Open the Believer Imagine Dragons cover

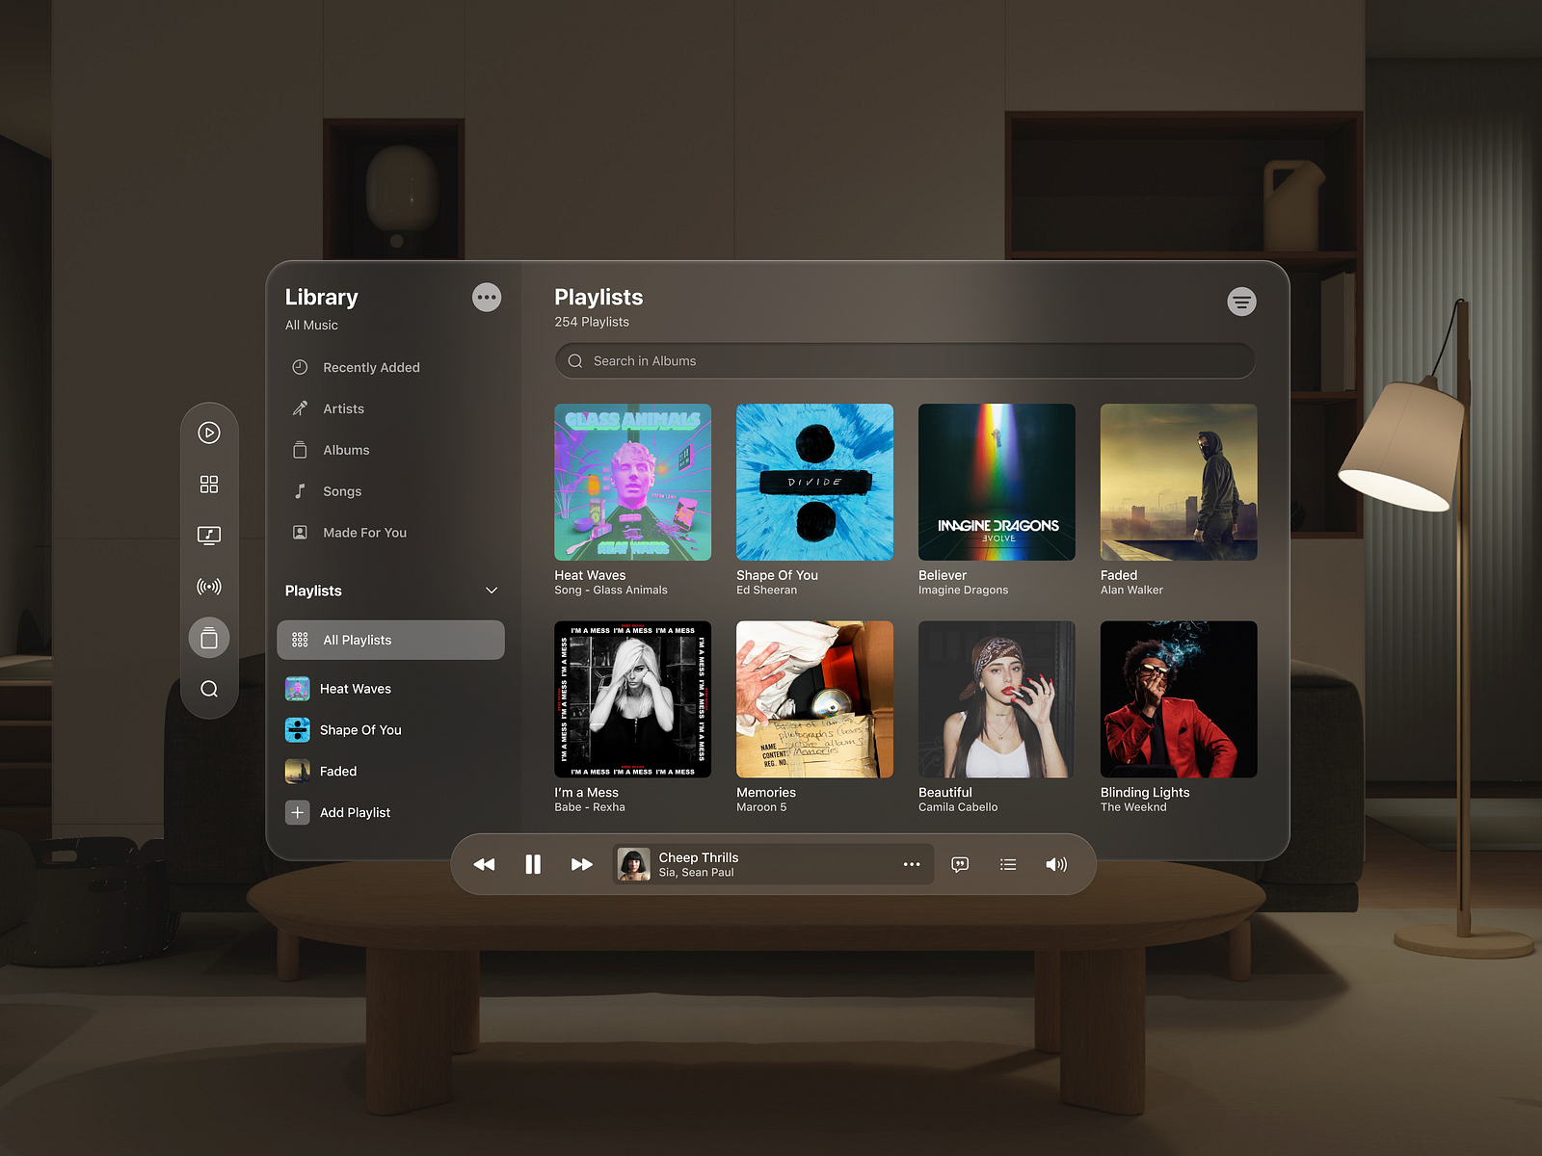point(997,482)
